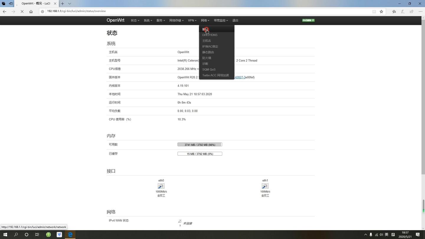Click the tabs you've set aside icon

tap(4, 4)
